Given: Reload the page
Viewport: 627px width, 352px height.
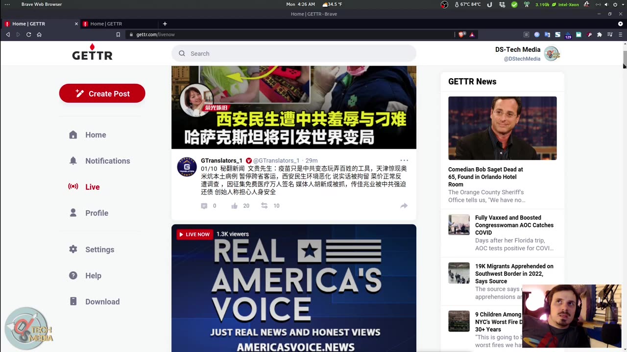Looking at the screenshot, I should (x=28, y=35).
